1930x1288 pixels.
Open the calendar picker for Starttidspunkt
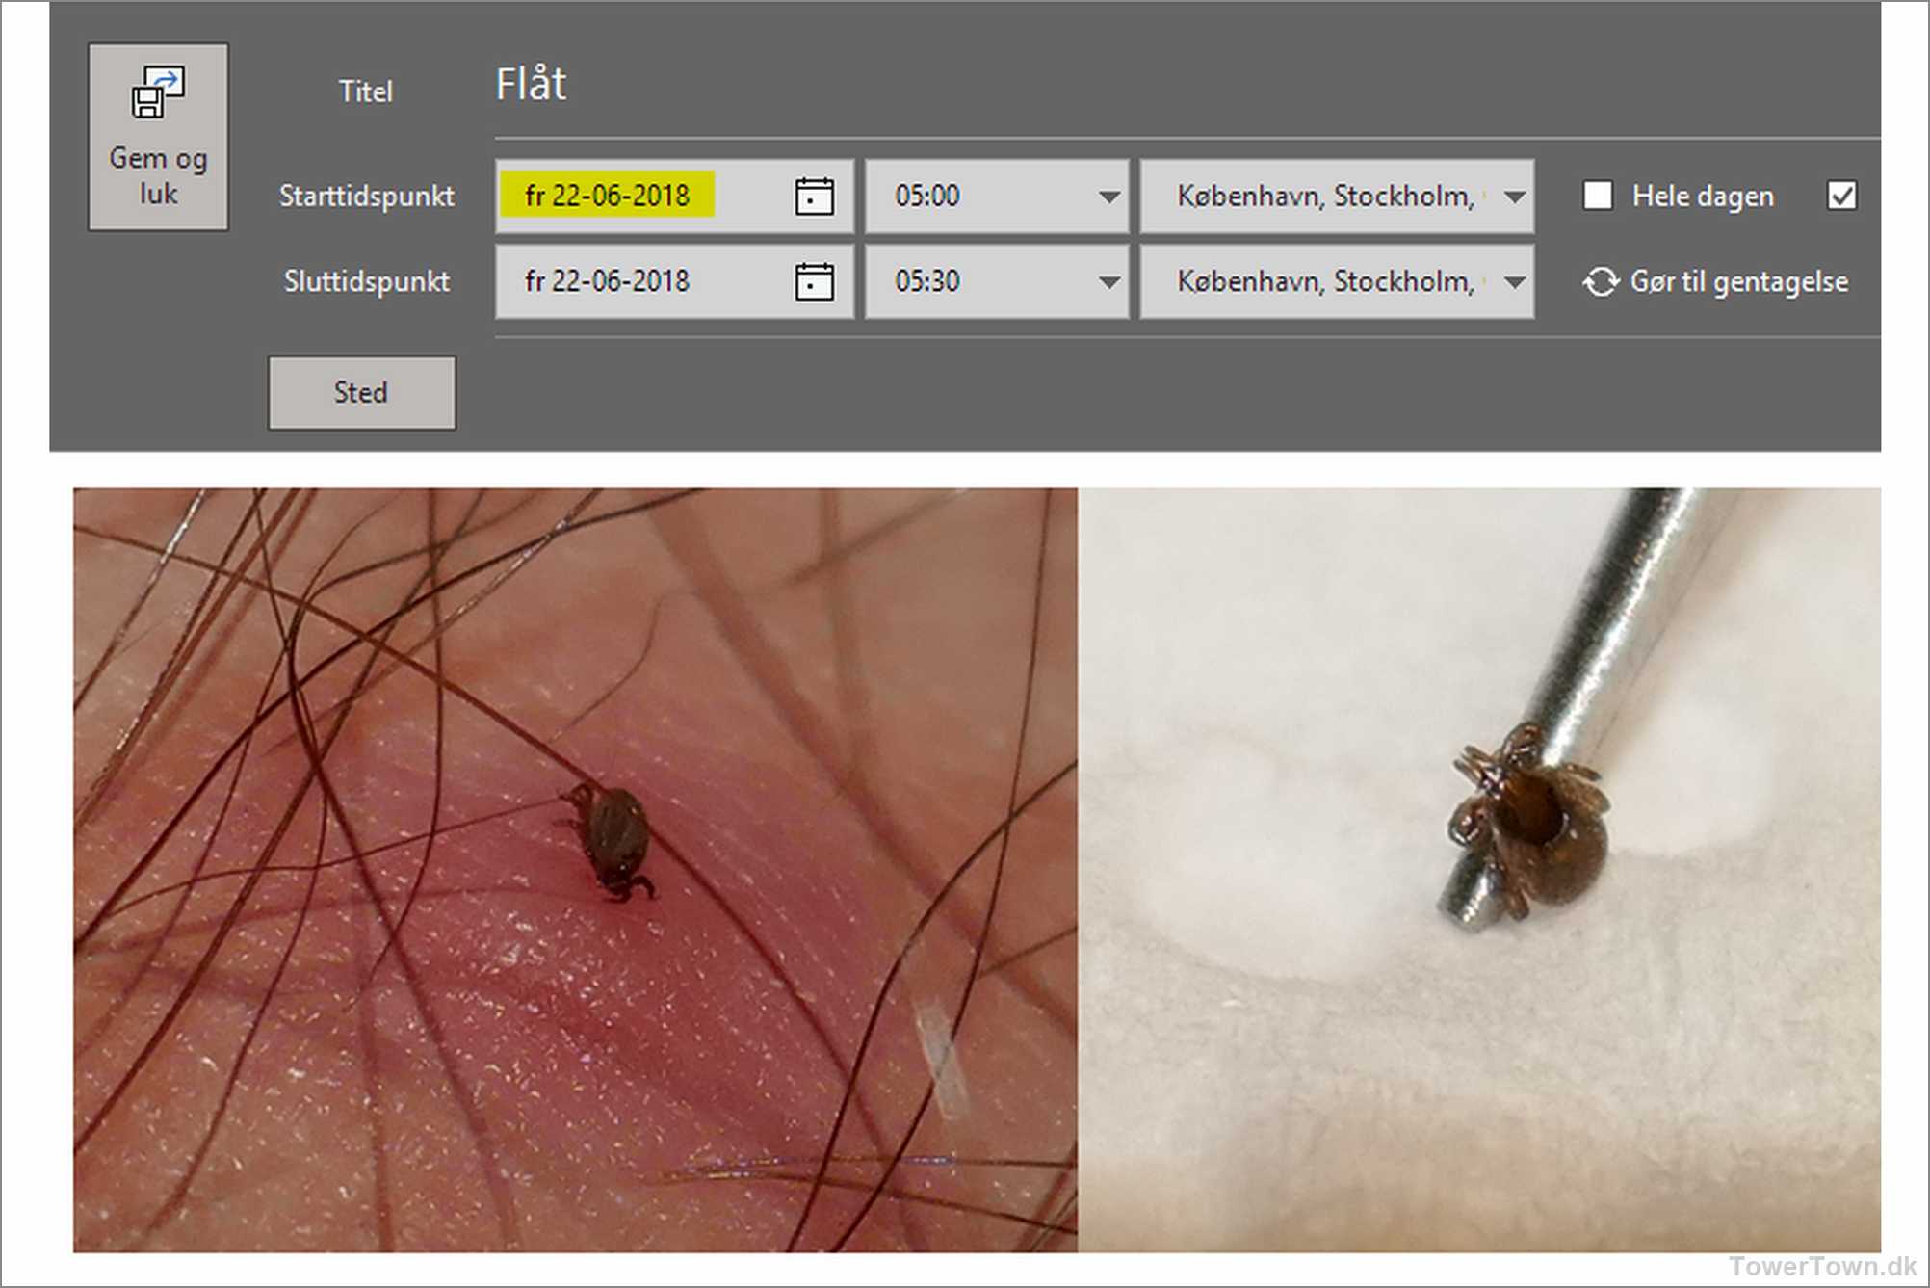pyautogui.click(x=814, y=197)
